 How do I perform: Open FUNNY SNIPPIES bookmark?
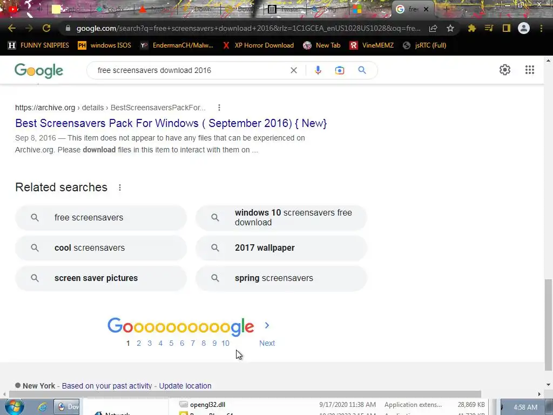pyautogui.click(x=38, y=45)
